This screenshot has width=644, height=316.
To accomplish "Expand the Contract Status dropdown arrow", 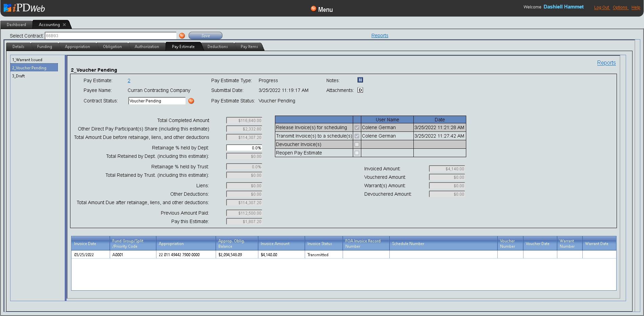I will pos(191,101).
